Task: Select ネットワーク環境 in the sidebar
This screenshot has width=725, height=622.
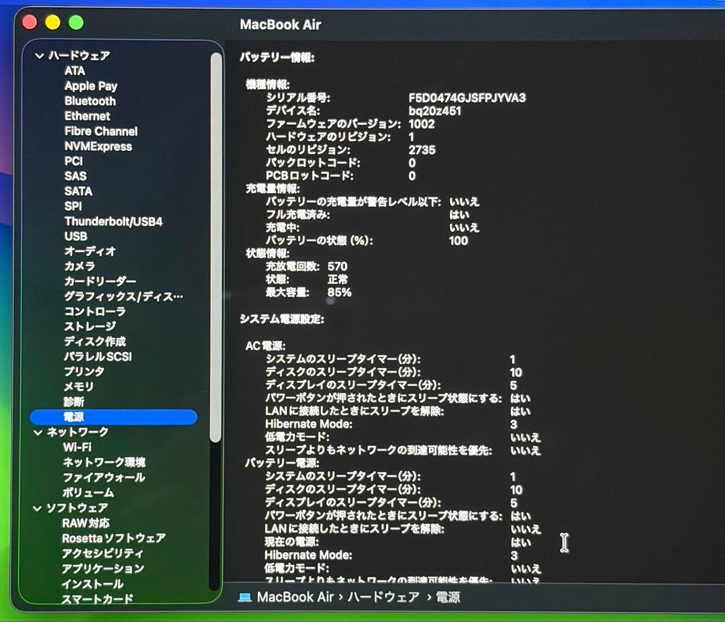Action: pyautogui.click(x=104, y=462)
